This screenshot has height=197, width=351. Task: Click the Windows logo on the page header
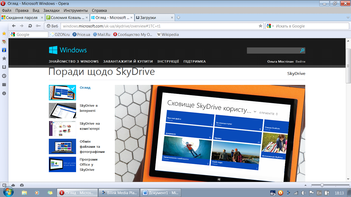68,50
